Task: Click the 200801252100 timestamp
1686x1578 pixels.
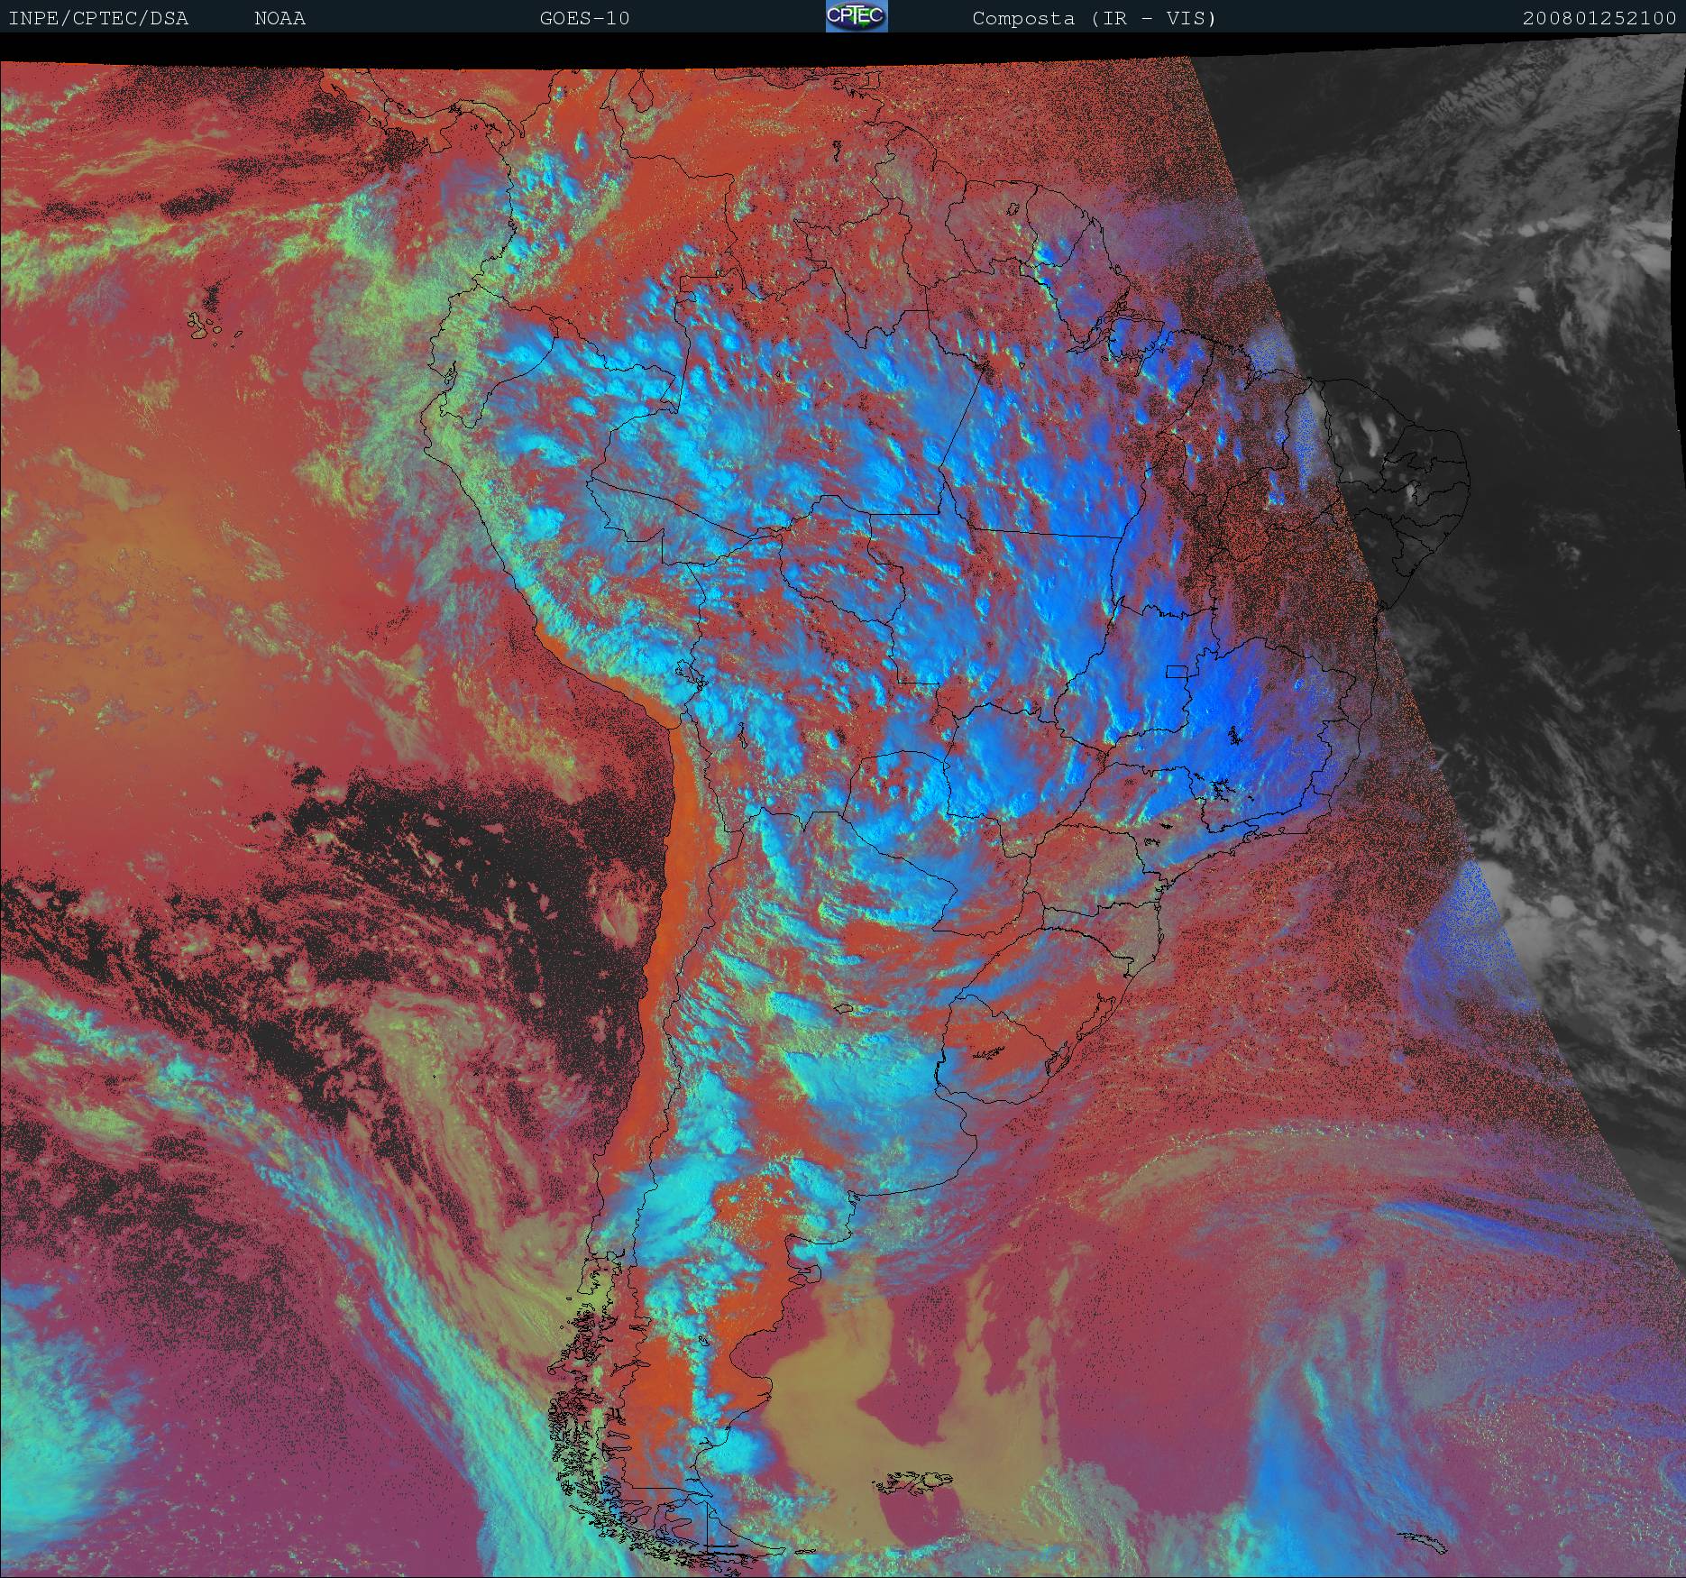Action: [x=1599, y=19]
